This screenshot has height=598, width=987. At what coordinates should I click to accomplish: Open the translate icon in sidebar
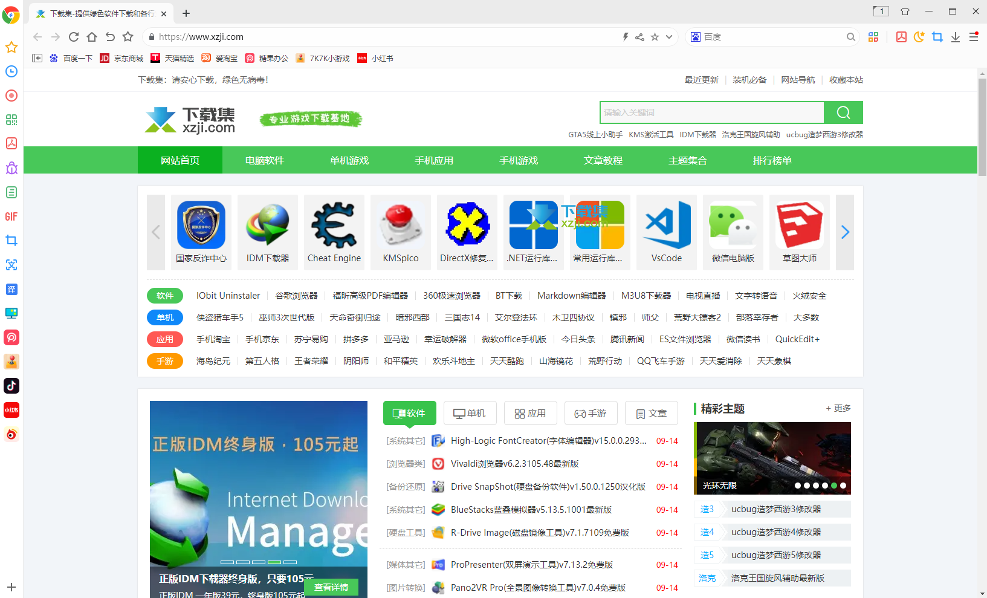click(x=11, y=289)
